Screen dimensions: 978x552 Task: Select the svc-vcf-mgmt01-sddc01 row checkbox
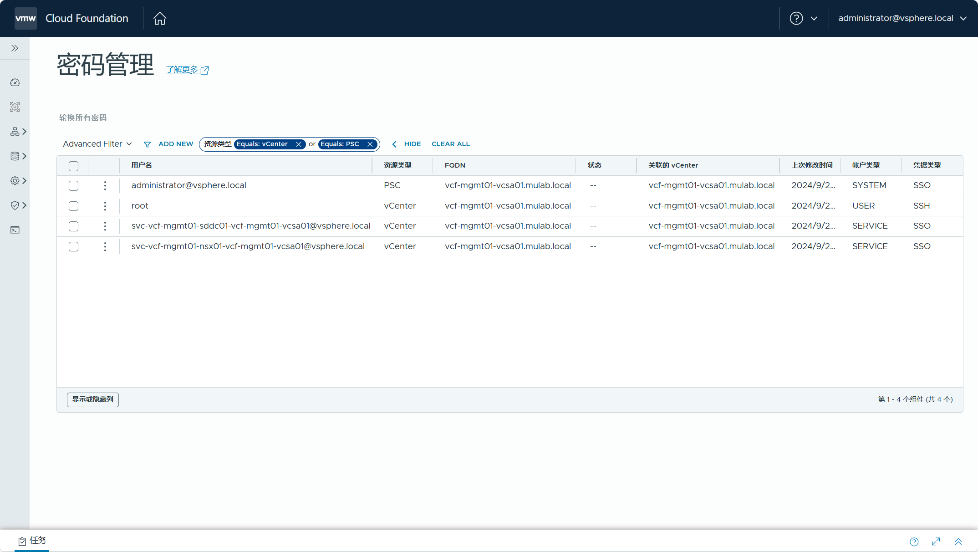click(x=73, y=226)
